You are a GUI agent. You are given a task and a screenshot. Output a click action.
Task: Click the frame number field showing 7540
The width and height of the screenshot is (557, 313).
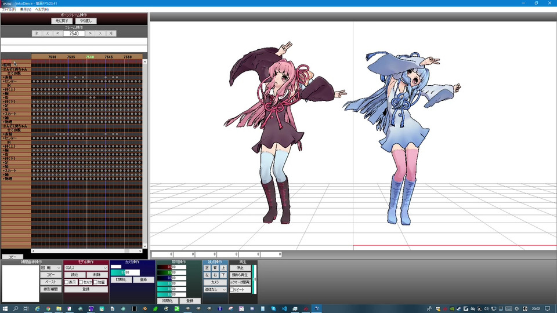pos(74,34)
